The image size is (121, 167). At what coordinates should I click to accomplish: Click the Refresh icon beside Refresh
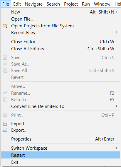click(5, 100)
